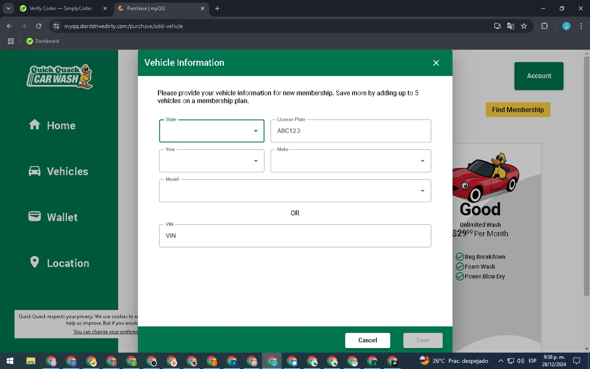Viewport: 590px width, 369px height.
Task: Click into the VIN text field
Action: (x=295, y=236)
